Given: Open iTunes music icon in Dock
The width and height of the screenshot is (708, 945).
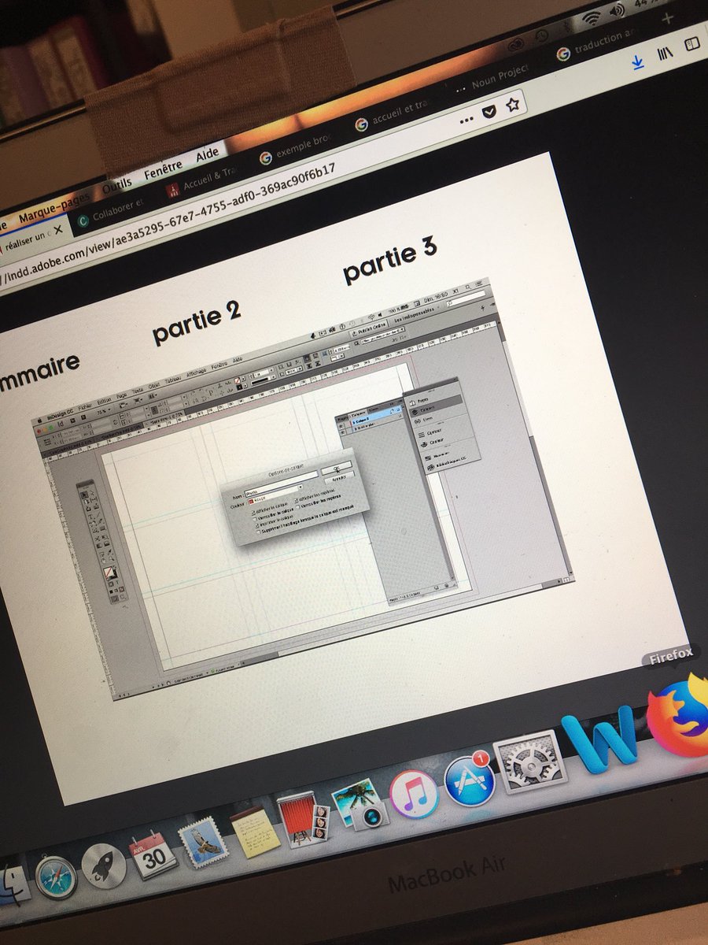Looking at the screenshot, I should click(414, 794).
